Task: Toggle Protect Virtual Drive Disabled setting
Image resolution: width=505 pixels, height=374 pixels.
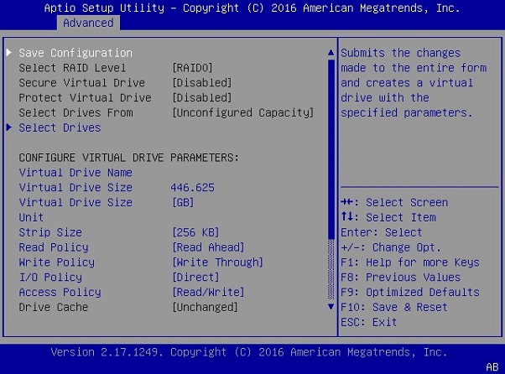Action: (201, 98)
